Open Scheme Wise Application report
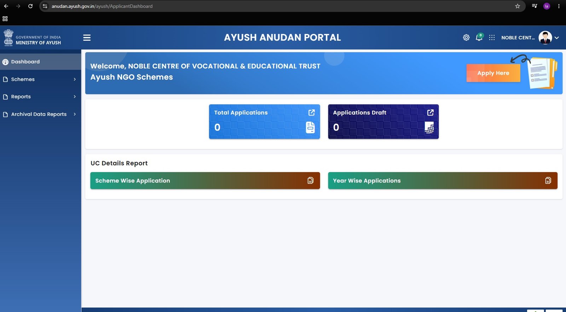Image resolution: width=566 pixels, height=312 pixels. (x=205, y=181)
